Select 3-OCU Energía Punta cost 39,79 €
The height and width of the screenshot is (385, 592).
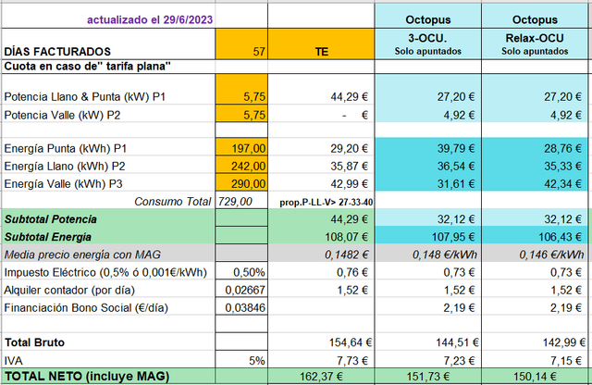tap(428, 147)
